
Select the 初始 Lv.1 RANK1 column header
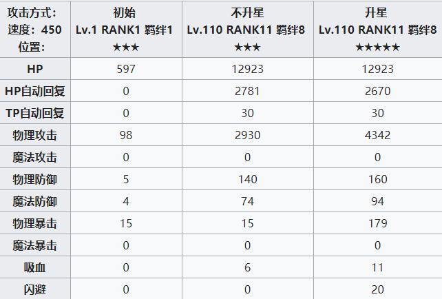[126, 30]
